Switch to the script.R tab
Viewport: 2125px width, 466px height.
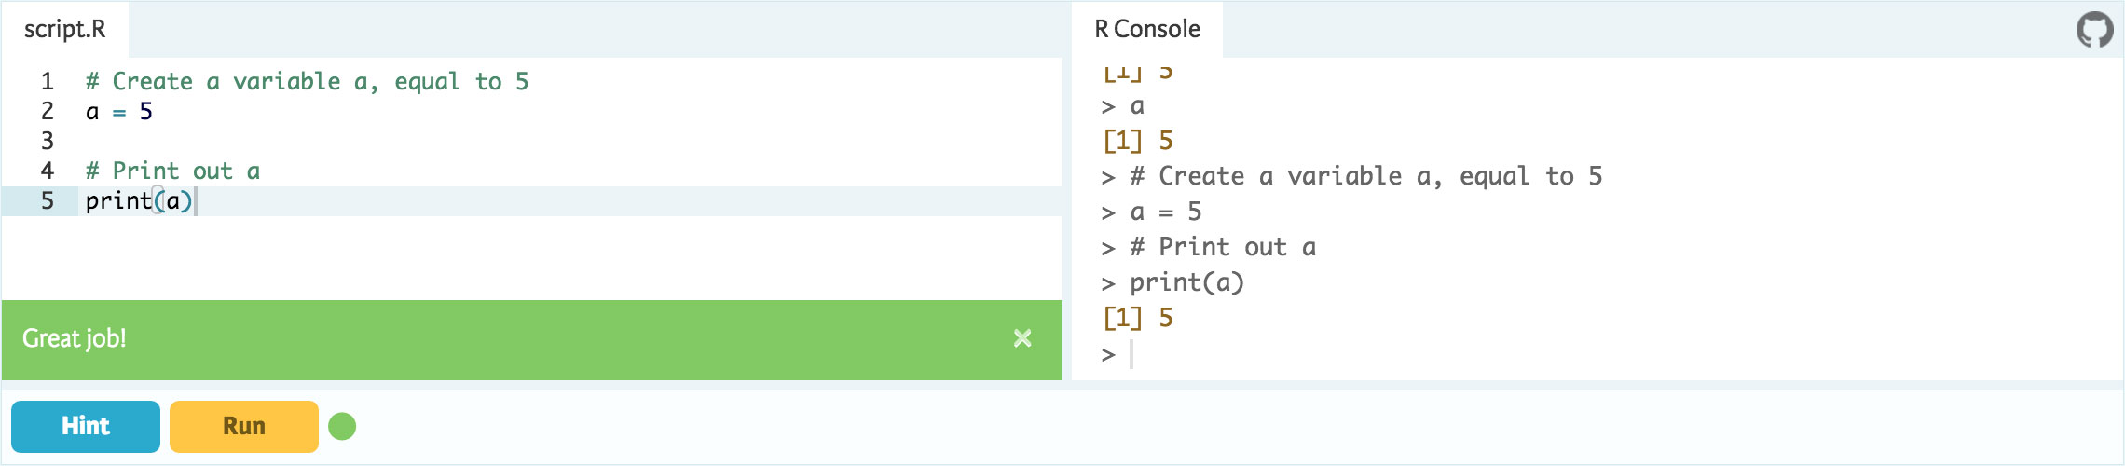tap(65, 30)
